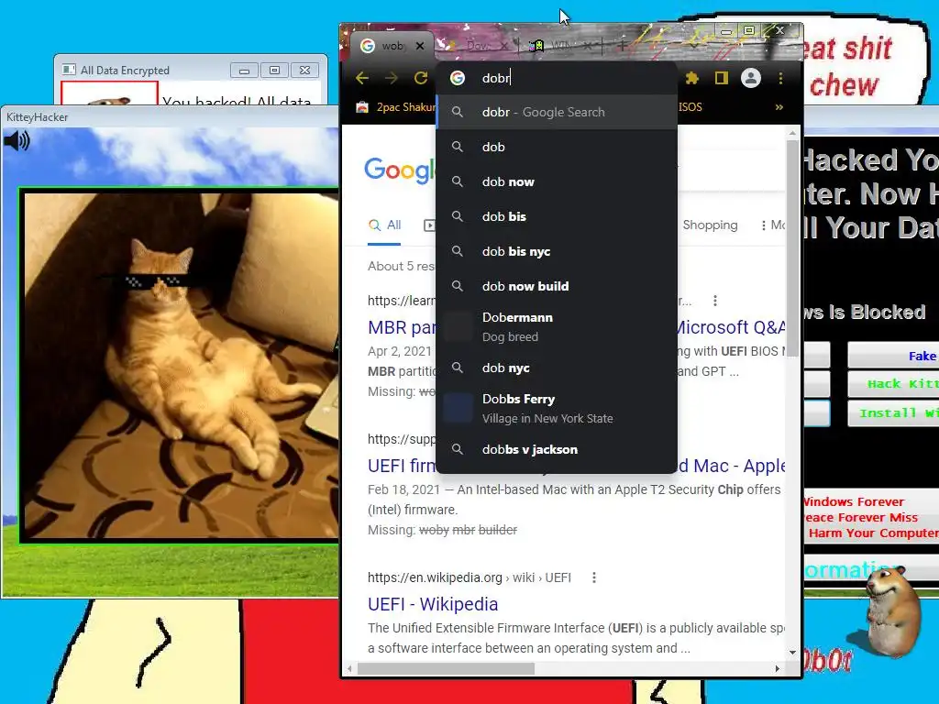This screenshot has width=939, height=704.
Task: Select the 'dob nyc' suggestion
Action: click(557, 368)
